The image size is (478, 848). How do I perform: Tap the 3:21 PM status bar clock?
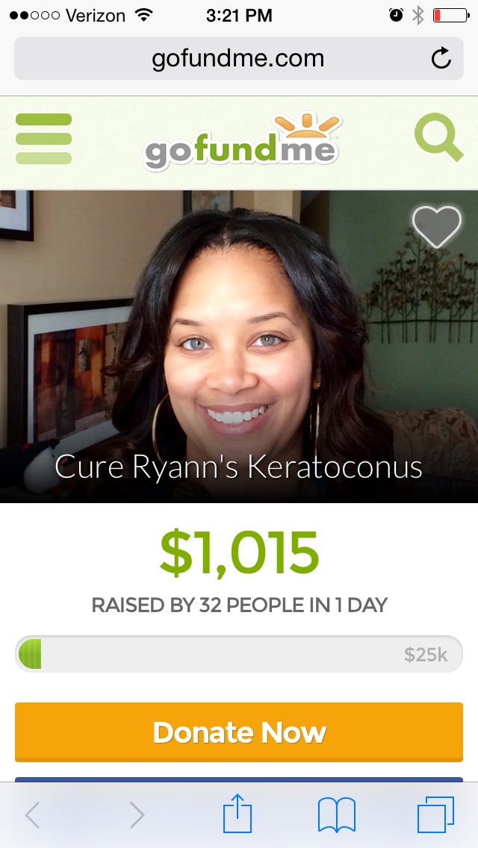[x=239, y=15]
